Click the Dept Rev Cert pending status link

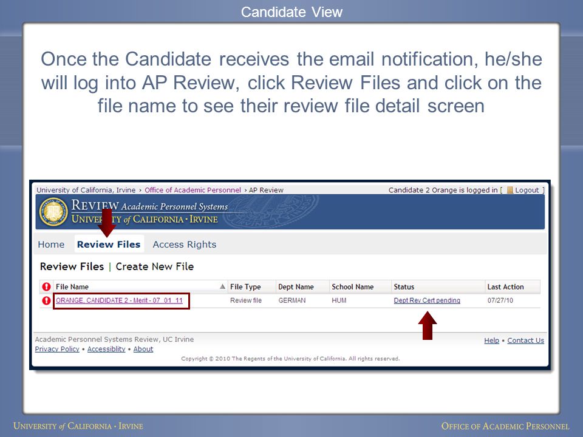[427, 300]
